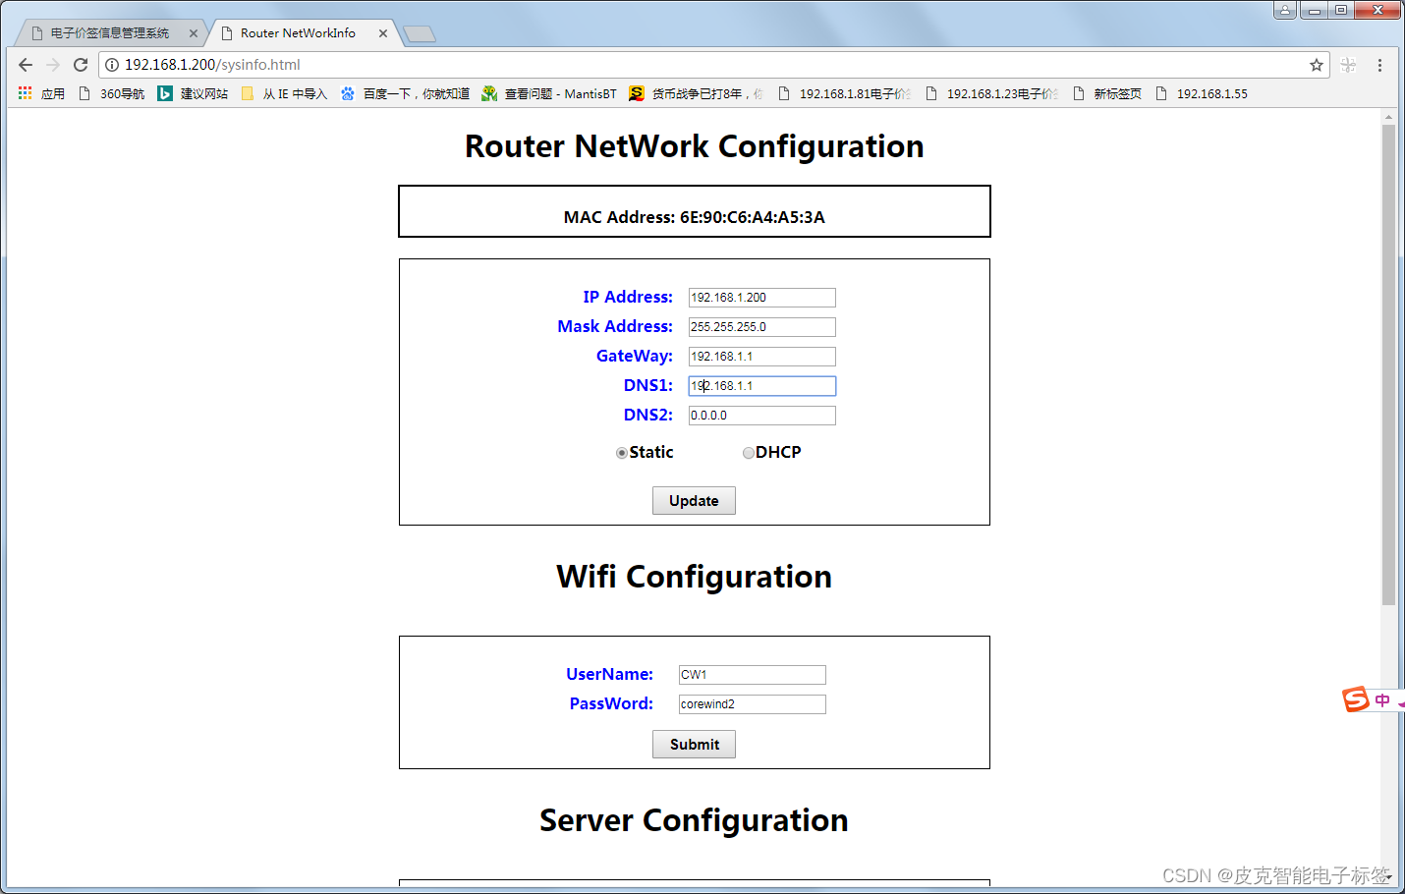This screenshot has width=1405, height=894.
Task: Click the Wifi UserName input field
Action: point(753,675)
